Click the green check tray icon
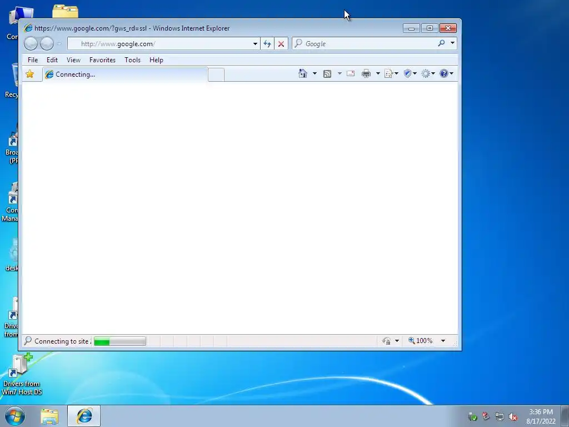The height and width of the screenshot is (427, 569). 472,417
